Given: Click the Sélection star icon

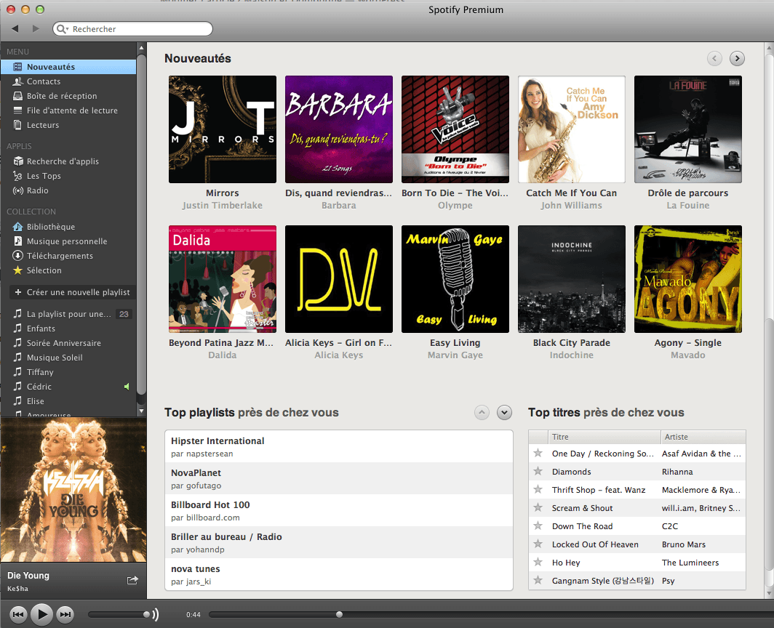Looking at the screenshot, I should pyautogui.click(x=17, y=270).
